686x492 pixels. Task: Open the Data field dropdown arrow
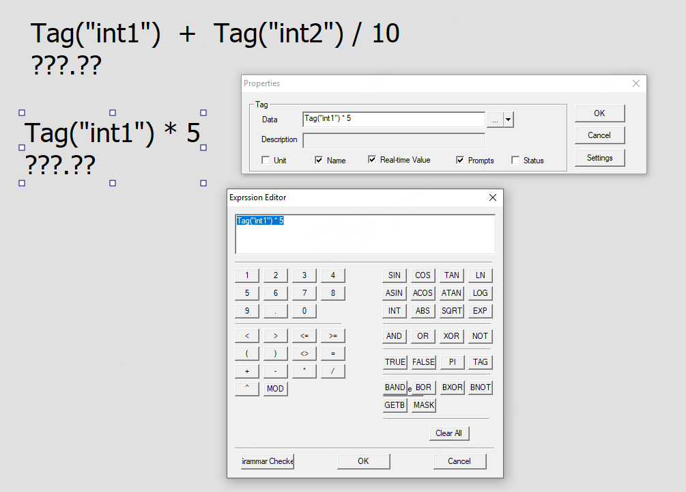click(x=509, y=120)
